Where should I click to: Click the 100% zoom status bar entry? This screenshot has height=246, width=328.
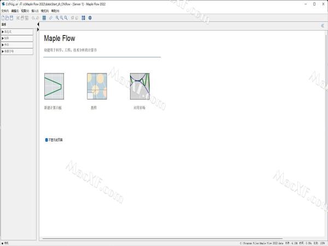point(319,243)
